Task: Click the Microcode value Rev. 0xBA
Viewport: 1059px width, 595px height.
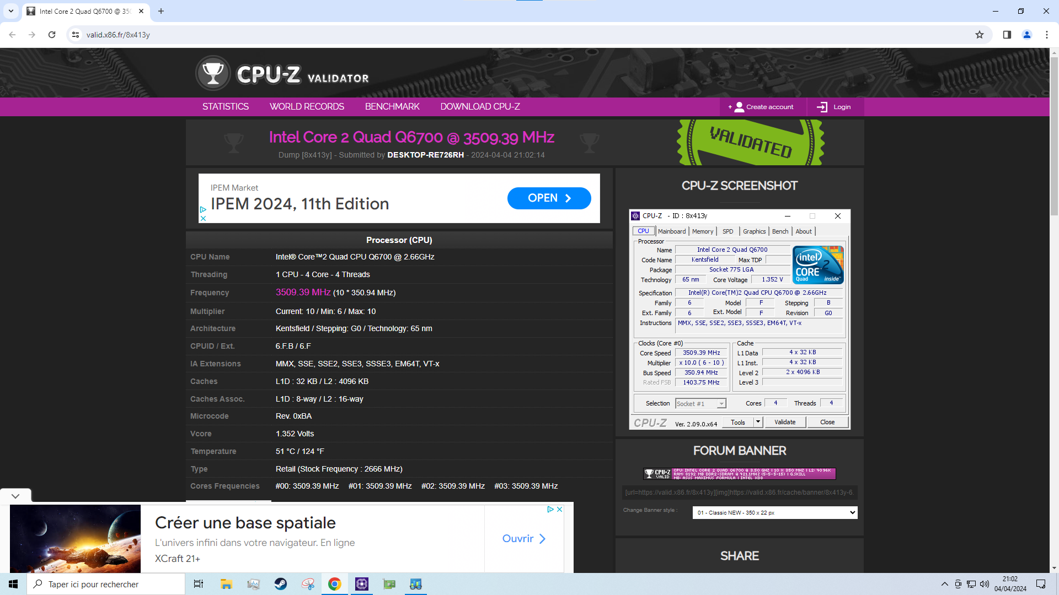Action: 293,416
